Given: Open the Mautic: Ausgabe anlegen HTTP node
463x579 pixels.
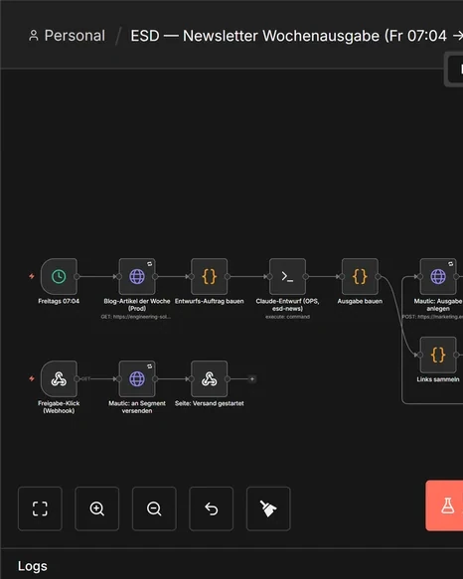Looking at the screenshot, I should pyautogui.click(x=438, y=276).
